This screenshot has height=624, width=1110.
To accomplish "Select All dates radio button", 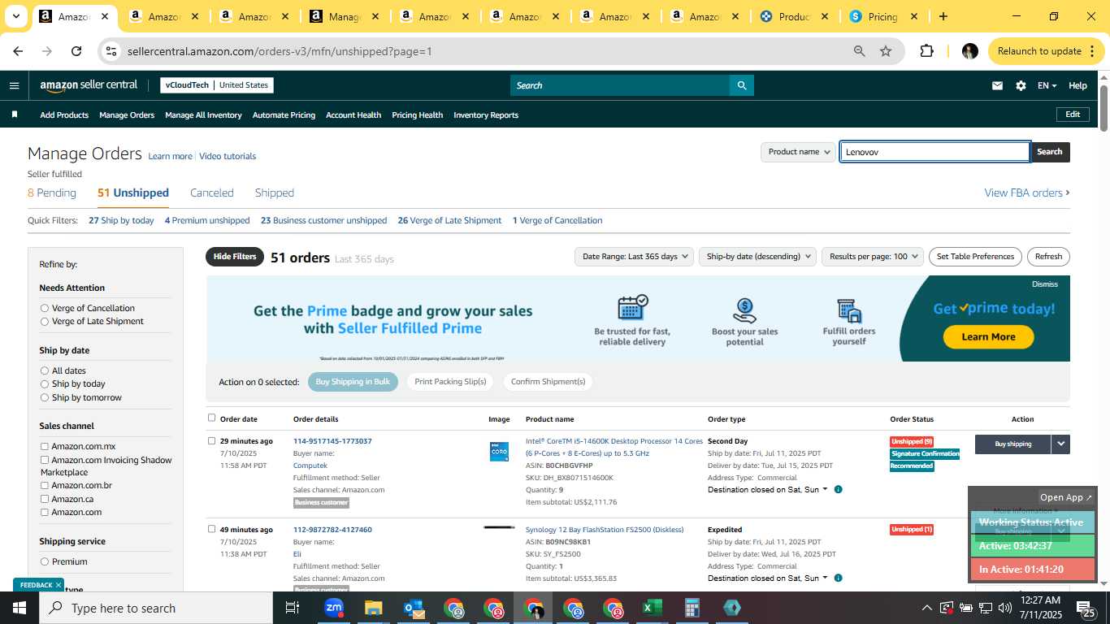I will click(x=45, y=370).
